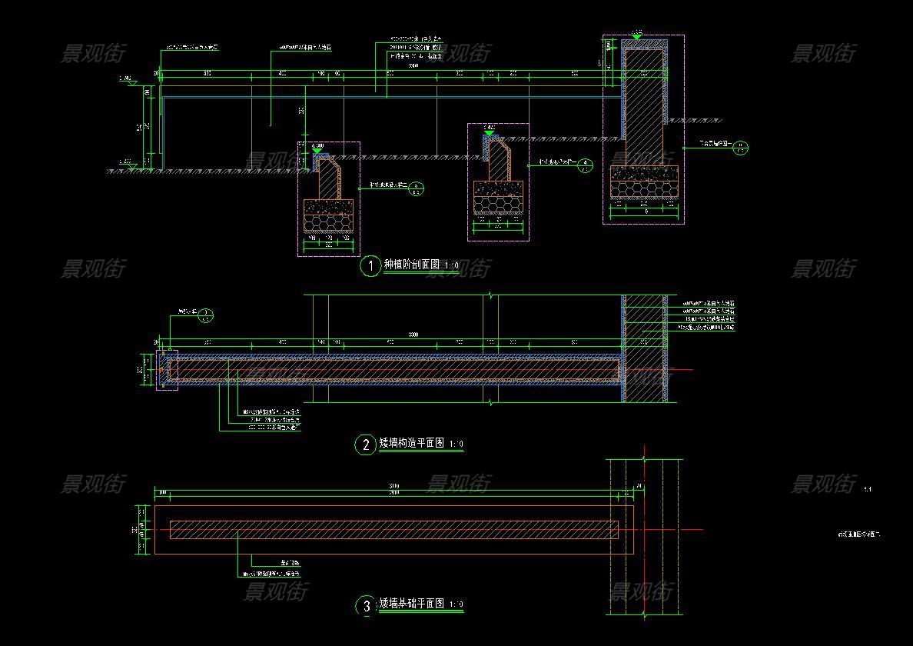Click the circled number 3 drawing marker
Screen dimensions: 913x646
pyautogui.click(x=365, y=605)
